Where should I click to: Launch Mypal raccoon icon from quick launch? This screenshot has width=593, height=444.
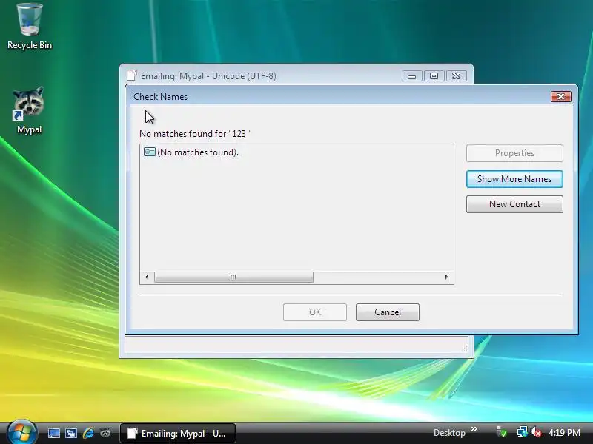pyautogui.click(x=105, y=433)
